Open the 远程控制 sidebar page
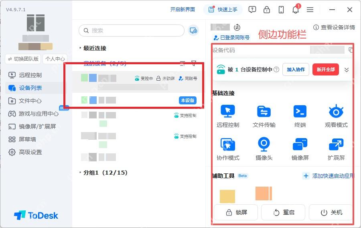Screen dimensions: 361x228 (x=25, y=75)
